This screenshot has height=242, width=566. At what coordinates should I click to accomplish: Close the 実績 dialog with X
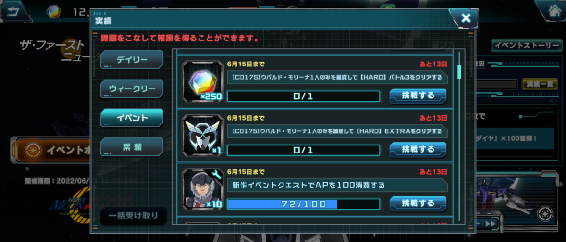(x=466, y=18)
